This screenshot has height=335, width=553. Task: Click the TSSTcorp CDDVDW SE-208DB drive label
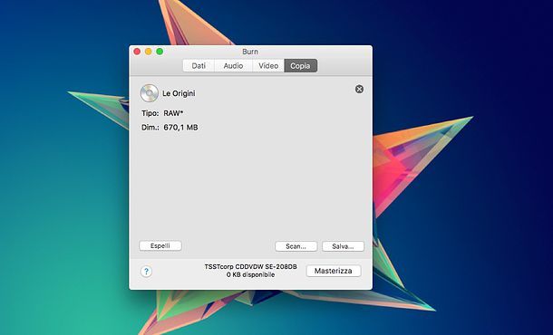(x=251, y=267)
